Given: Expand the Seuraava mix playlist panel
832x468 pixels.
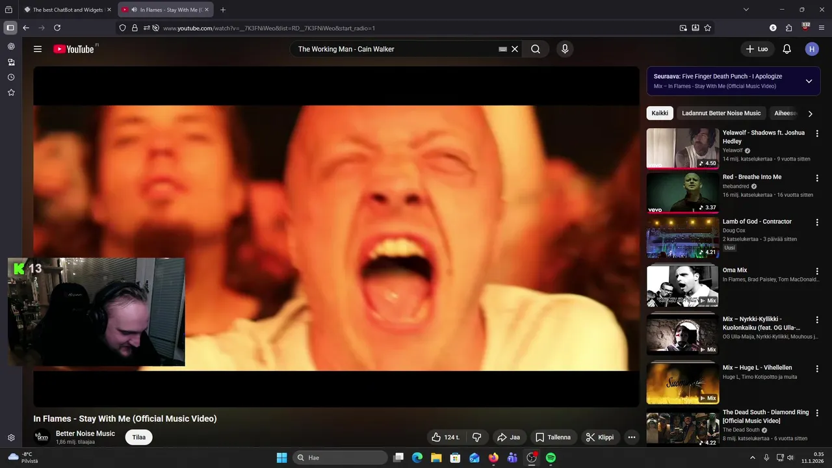Looking at the screenshot, I should pyautogui.click(x=809, y=81).
